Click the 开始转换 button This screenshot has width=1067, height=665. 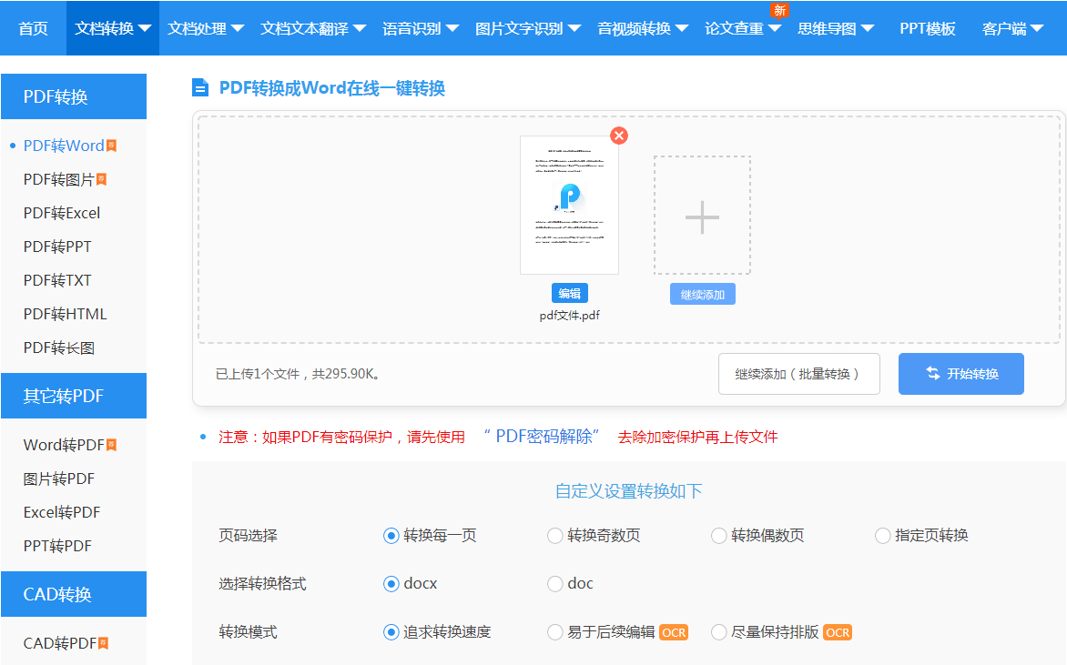[x=960, y=373]
